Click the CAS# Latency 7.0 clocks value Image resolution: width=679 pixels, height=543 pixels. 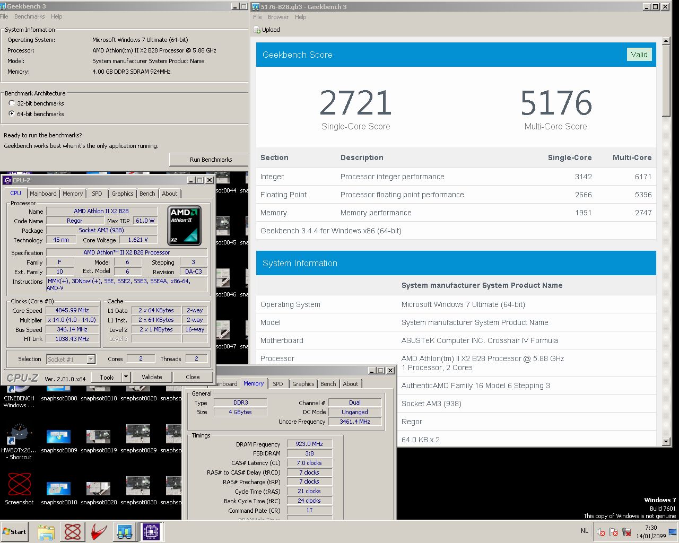click(x=309, y=463)
